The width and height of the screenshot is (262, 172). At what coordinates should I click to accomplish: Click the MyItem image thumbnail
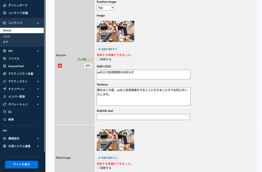click(115, 31)
